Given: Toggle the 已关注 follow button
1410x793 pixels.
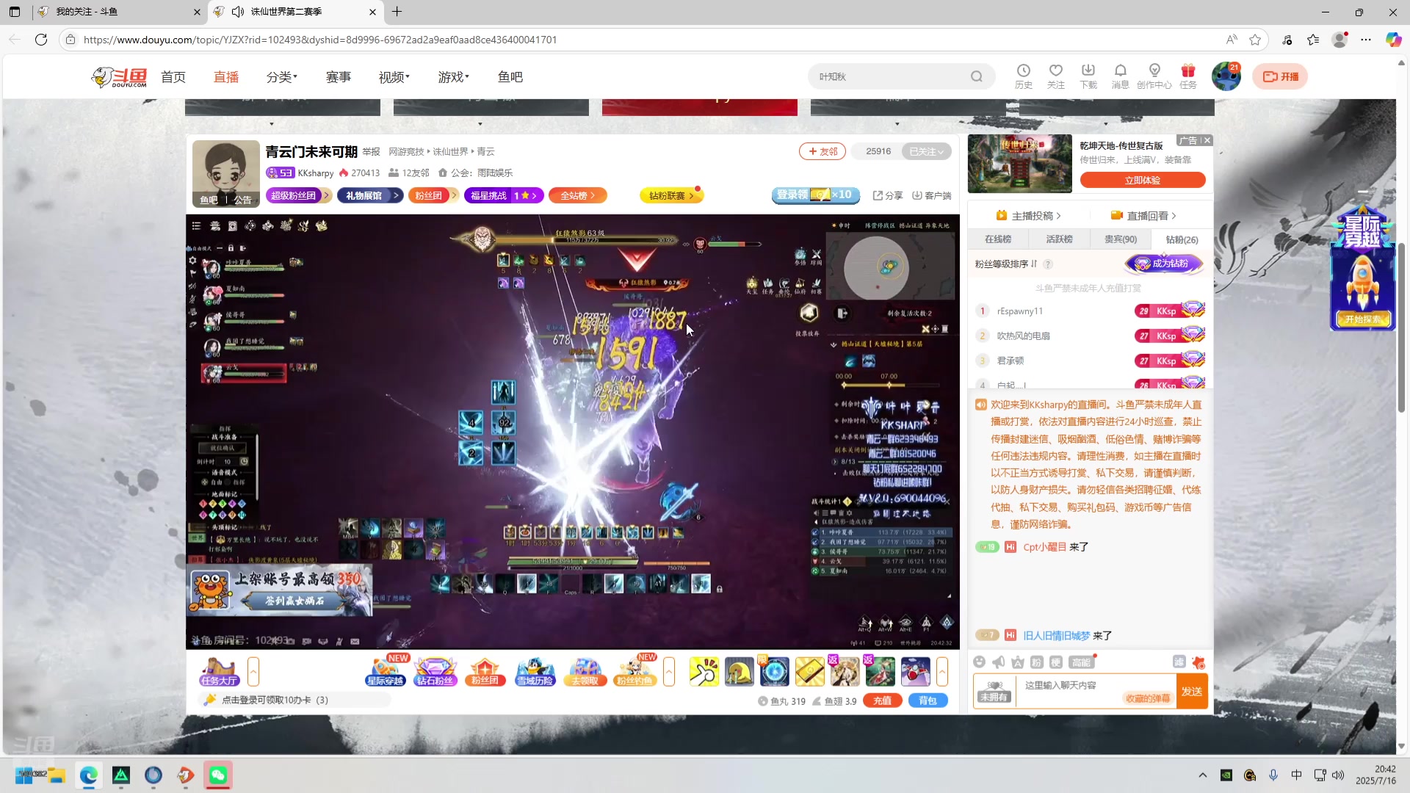Looking at the screenshot, I should [x=926, y=151].
